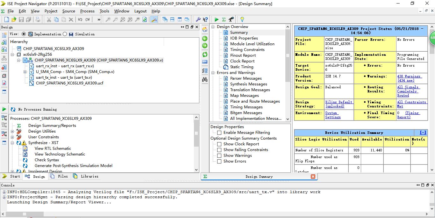This screenshot has width=435, height=218.
Task: Expand the Design Utilities process node
Action: (12, 131)
